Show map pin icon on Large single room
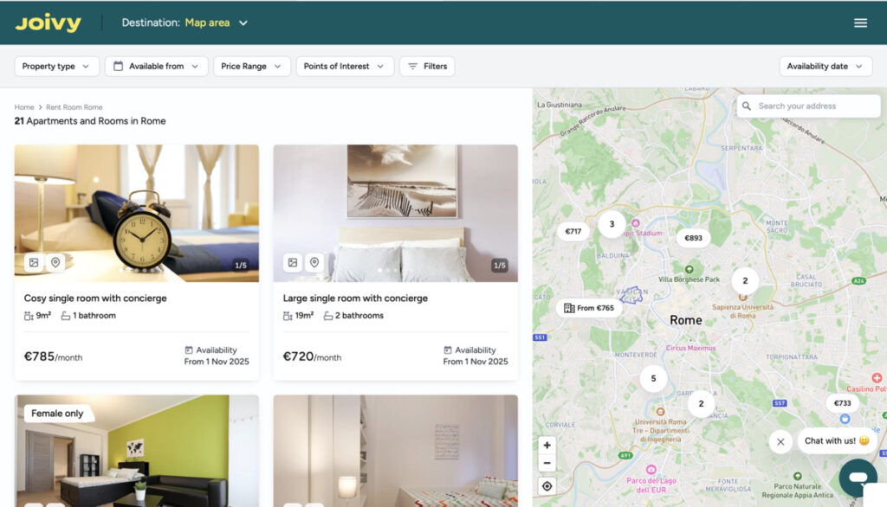The image size is (887, 507). coord(314,262)
